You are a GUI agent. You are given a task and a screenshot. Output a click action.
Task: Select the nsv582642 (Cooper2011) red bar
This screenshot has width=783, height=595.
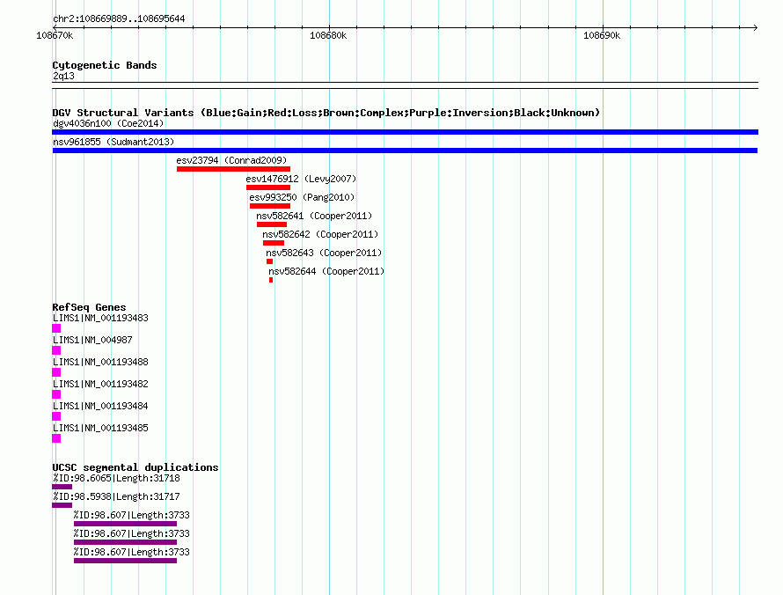[274, 243]
